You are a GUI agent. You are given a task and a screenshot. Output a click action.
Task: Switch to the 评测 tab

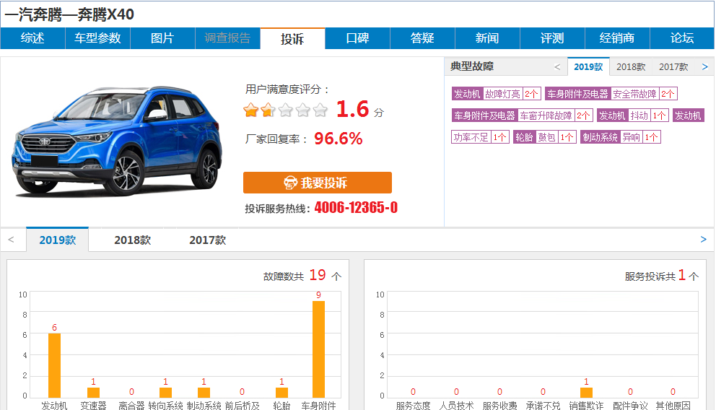pyautogui.click(x=552, y=38)
